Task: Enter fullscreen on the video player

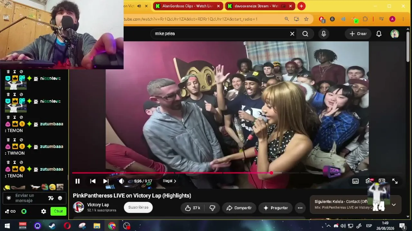Action: pos(395,181)
